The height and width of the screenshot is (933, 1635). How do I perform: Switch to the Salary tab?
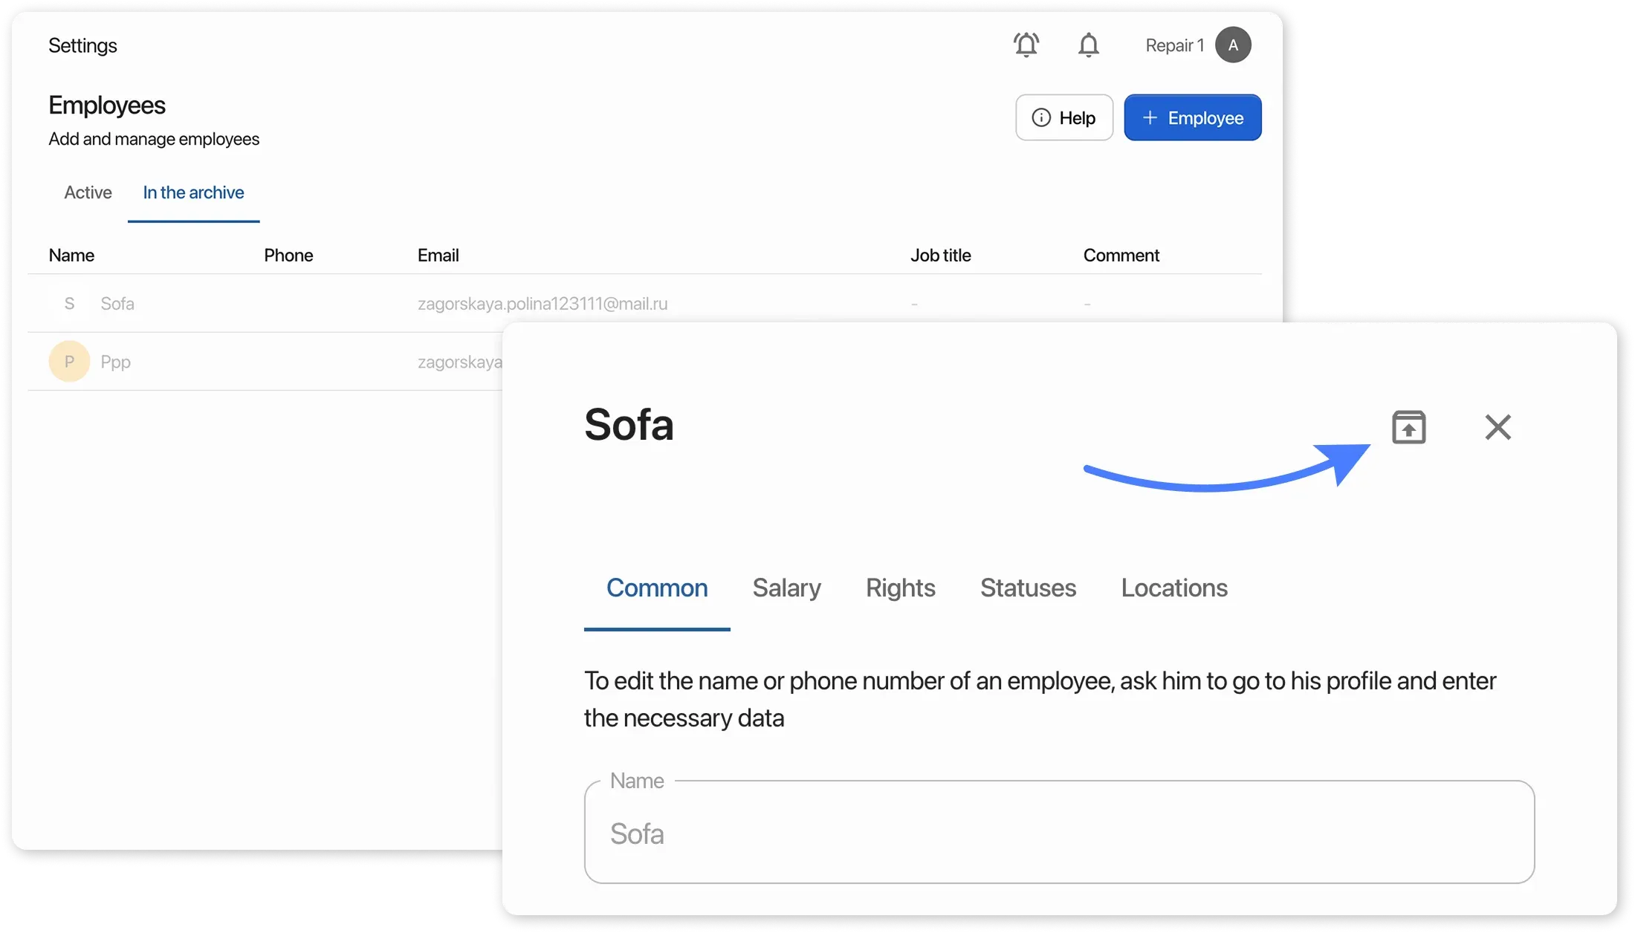[786, 588]
